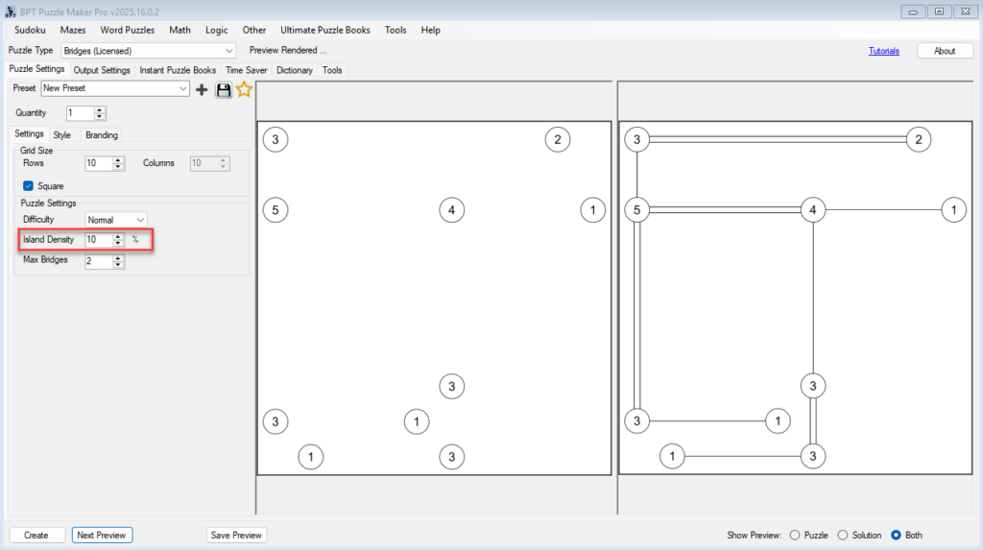983x550 pixels.
Task: Click the Island Density input field
Action: tap(98, 240)
